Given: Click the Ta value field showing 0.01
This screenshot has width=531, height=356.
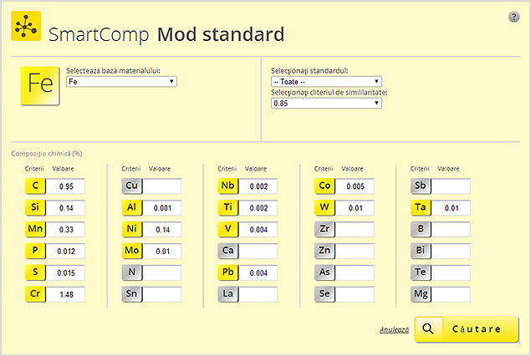Looking at the screenshot, I should (x=451, y=208).
